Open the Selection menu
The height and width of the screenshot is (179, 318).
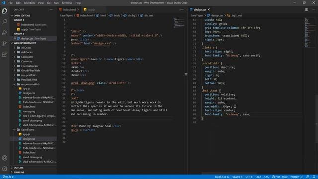29,3
